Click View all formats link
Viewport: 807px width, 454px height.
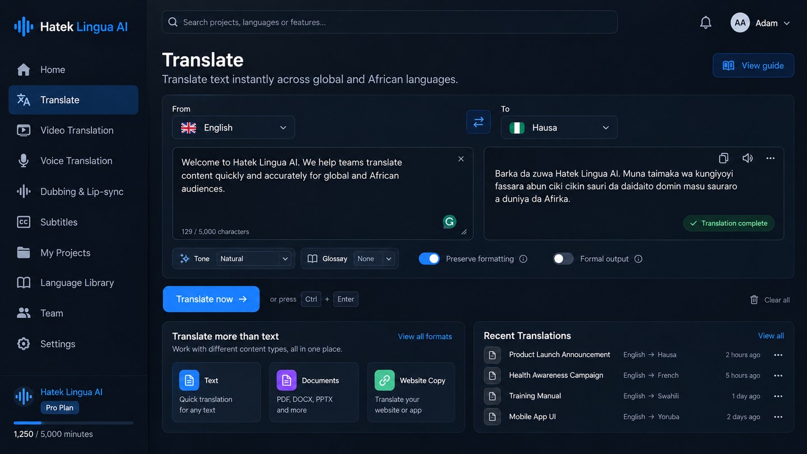425,337
